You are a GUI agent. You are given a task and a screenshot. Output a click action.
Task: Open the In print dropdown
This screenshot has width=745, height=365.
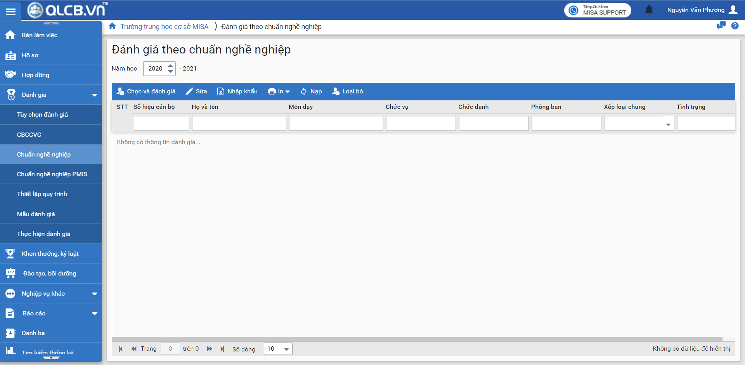click(x=279, y=92)
